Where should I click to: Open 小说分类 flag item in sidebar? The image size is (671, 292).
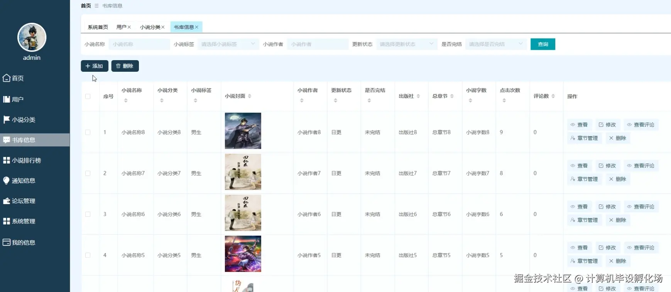(x=19, y=120)
